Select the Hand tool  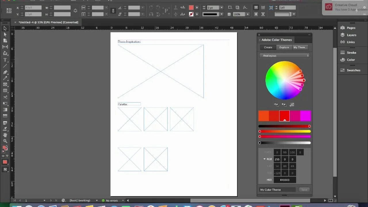(5, 135)
